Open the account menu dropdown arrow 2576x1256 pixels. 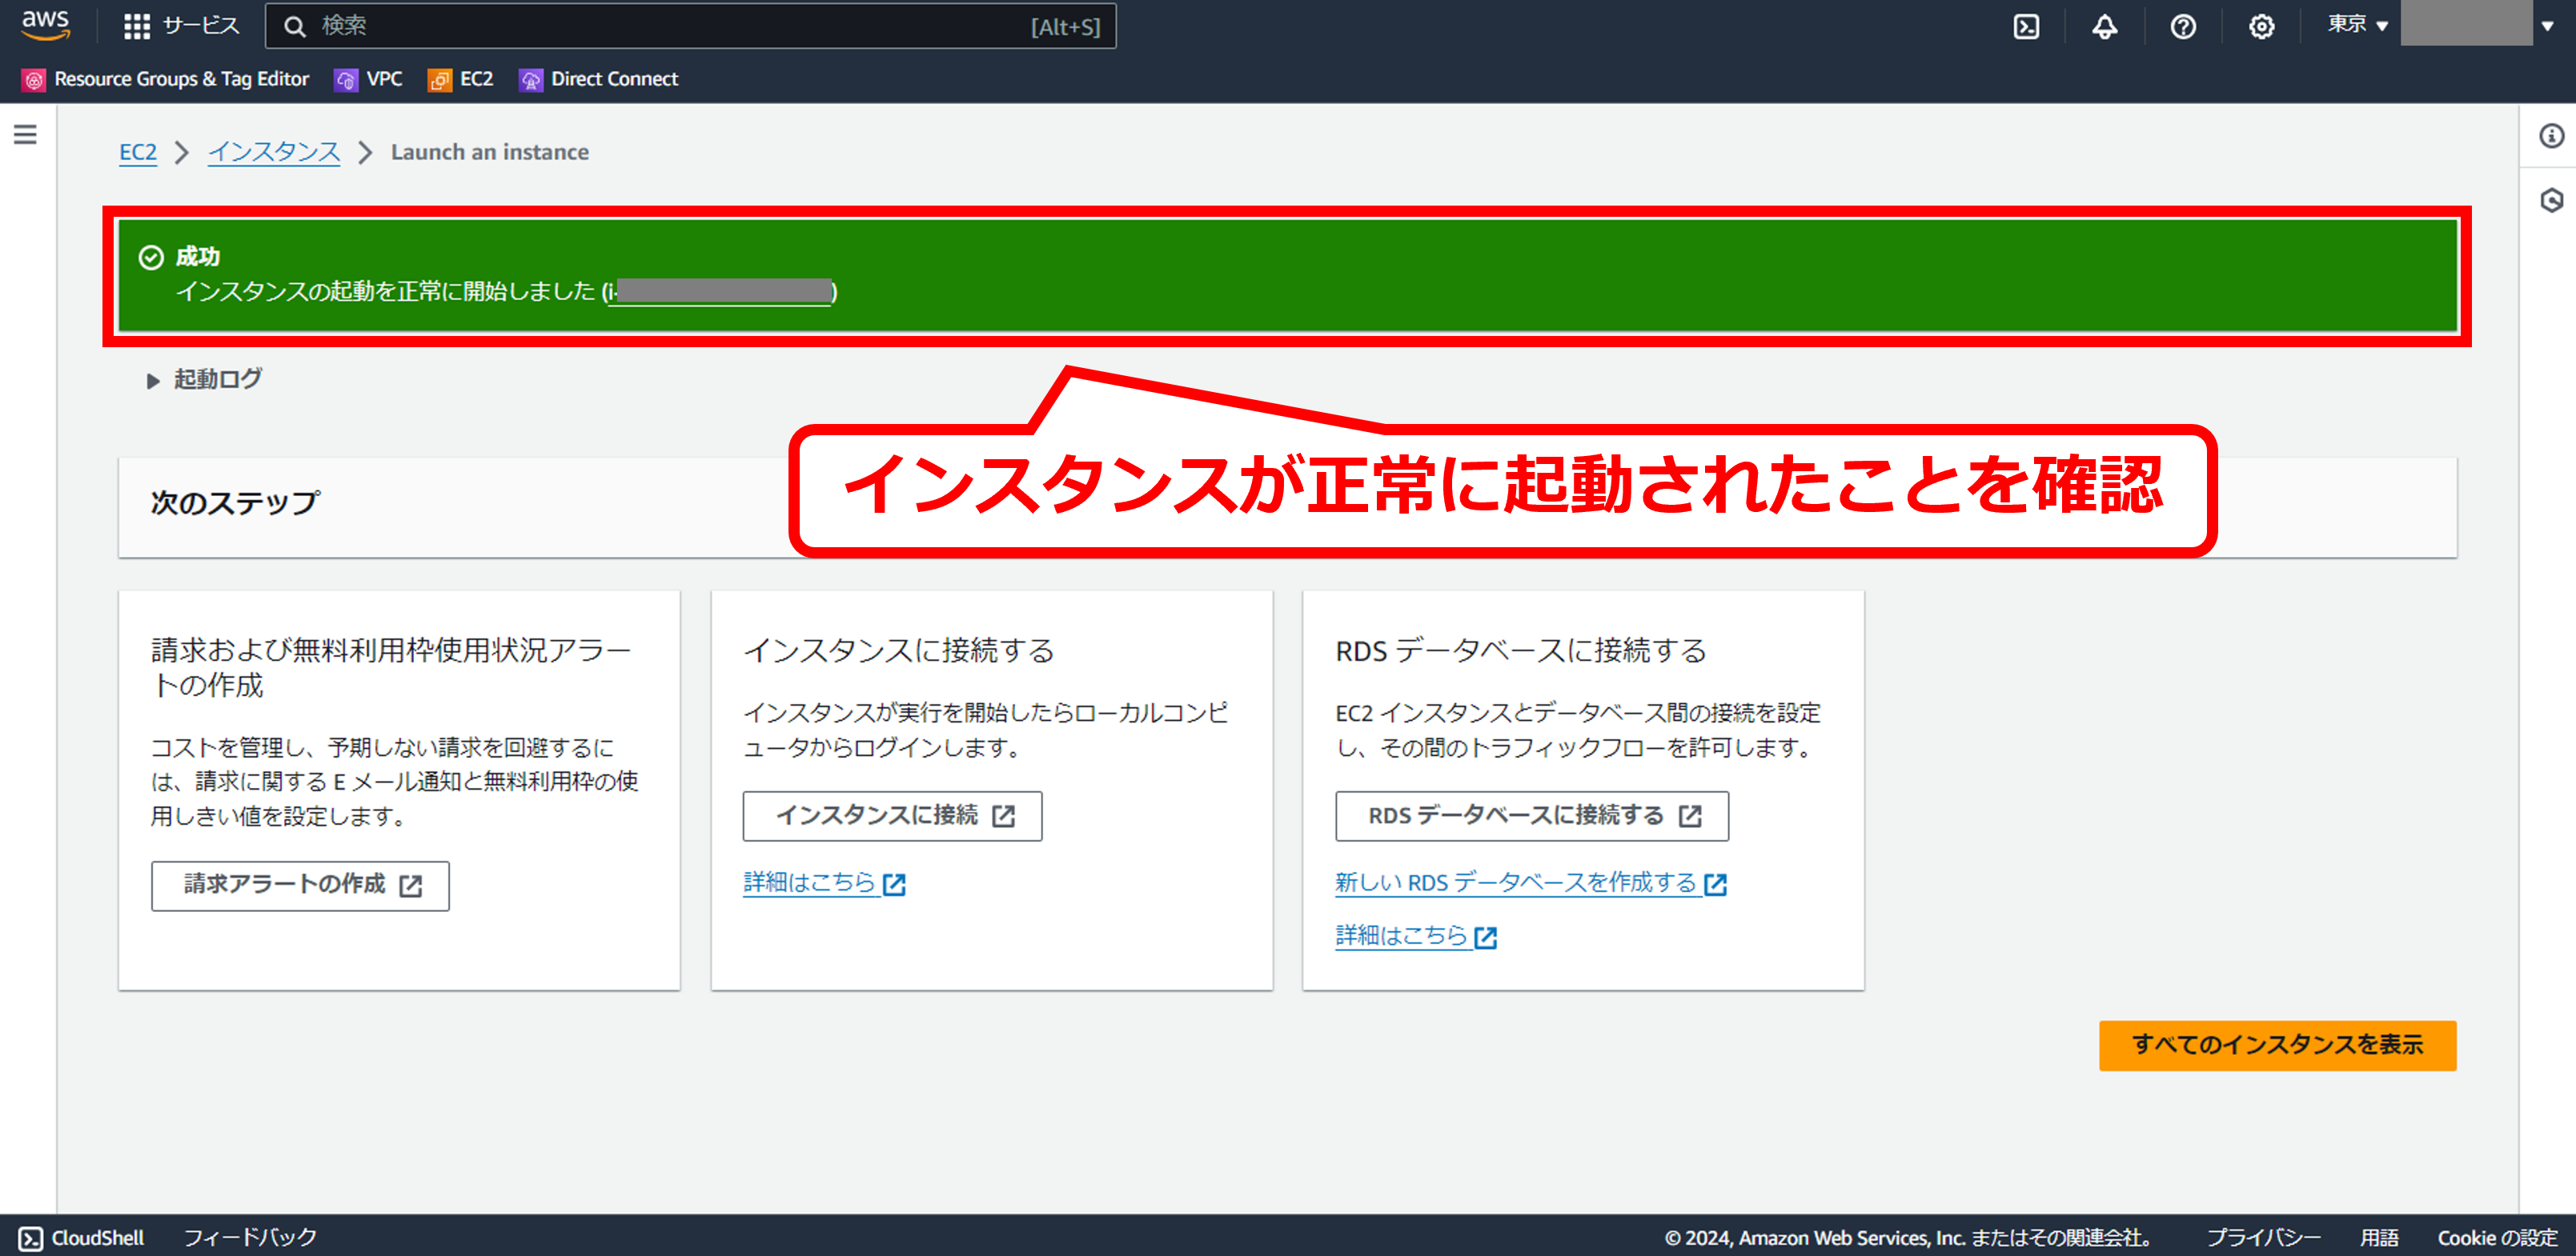[x=2547, y=26]
